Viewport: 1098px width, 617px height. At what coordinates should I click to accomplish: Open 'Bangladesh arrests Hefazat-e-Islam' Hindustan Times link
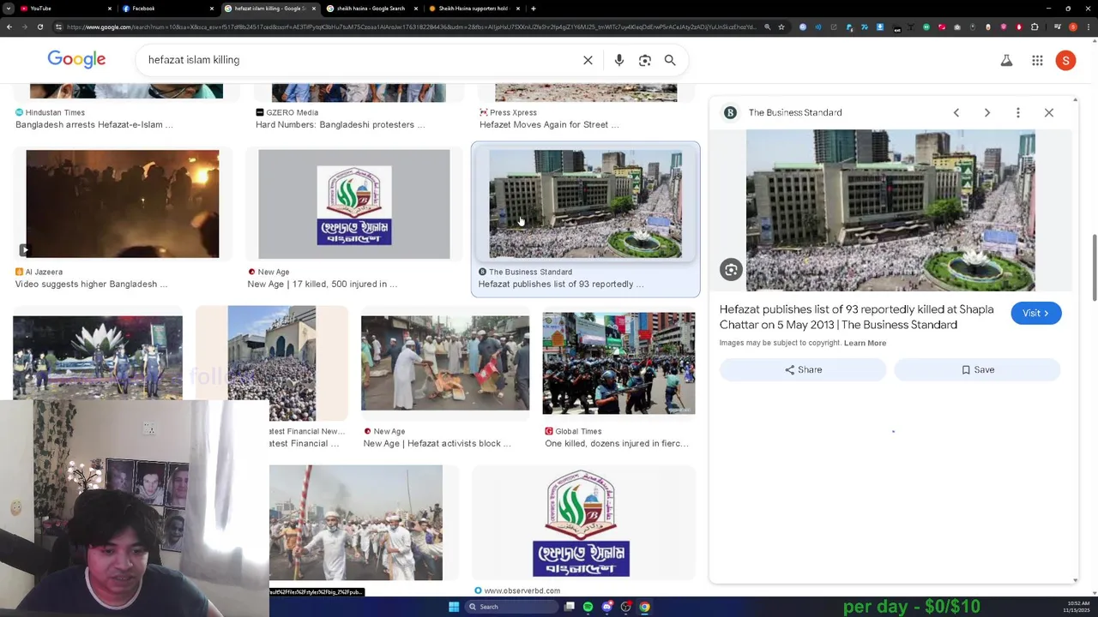pyautogui.click(x=94, y=124)
